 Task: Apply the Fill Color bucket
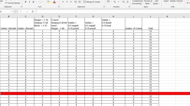[48, 2]
